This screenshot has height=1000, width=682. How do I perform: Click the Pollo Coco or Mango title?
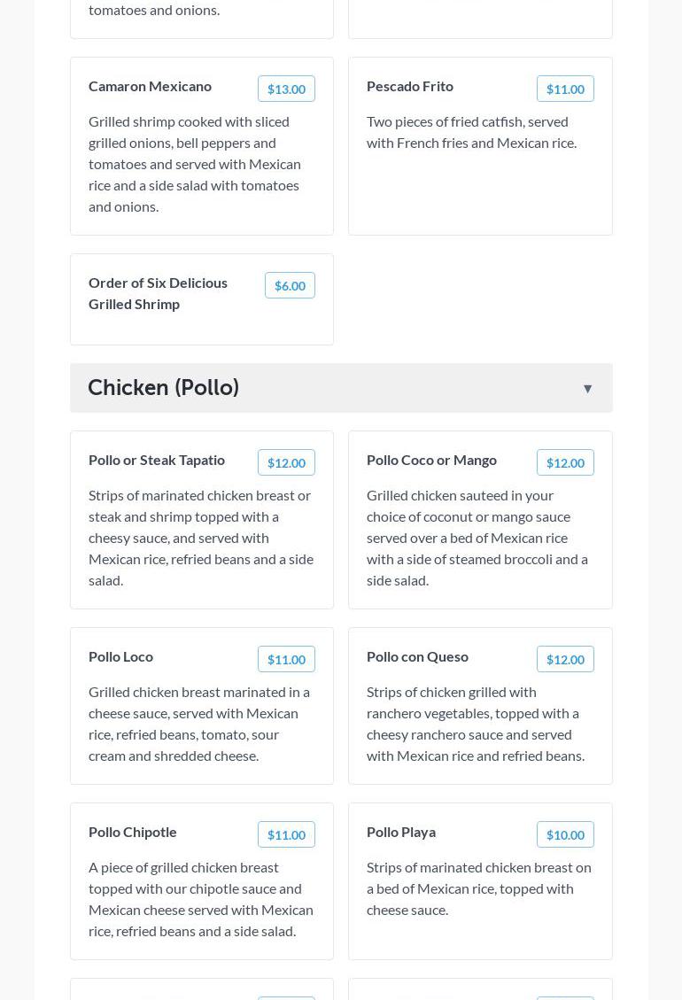click(x=431, y=460)
